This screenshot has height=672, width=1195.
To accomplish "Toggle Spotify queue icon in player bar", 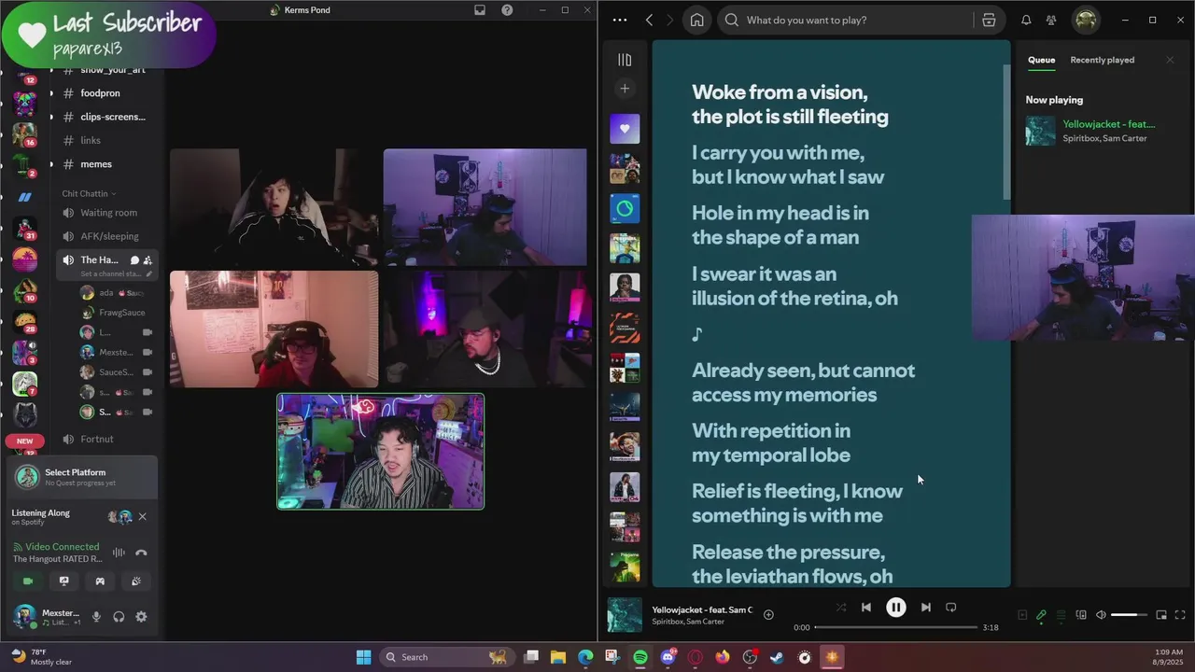I will [x=1061, y=615].
